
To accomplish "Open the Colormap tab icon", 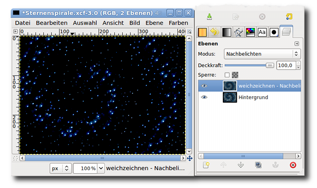I will (250, 32).
